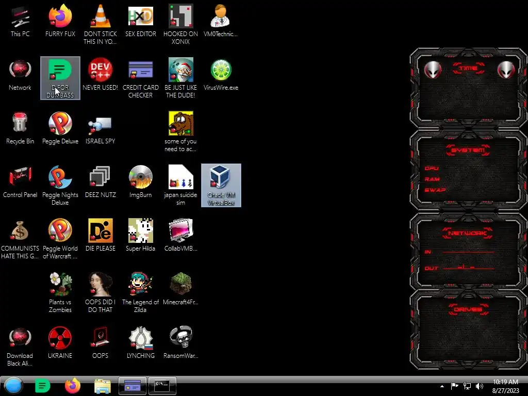Launch Firefox from the taskbar
This screenshot has height=396, width=528.
[x=72, y=386]
